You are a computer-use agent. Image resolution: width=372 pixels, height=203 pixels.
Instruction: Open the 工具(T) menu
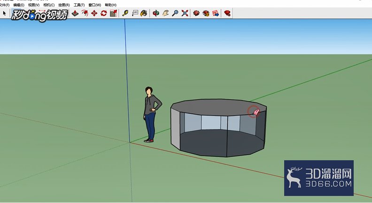(79, 5)
